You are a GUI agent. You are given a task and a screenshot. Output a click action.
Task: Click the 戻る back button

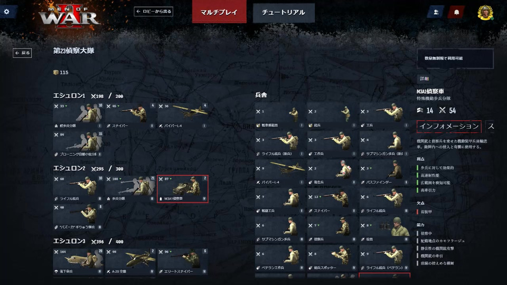(22, 53)
